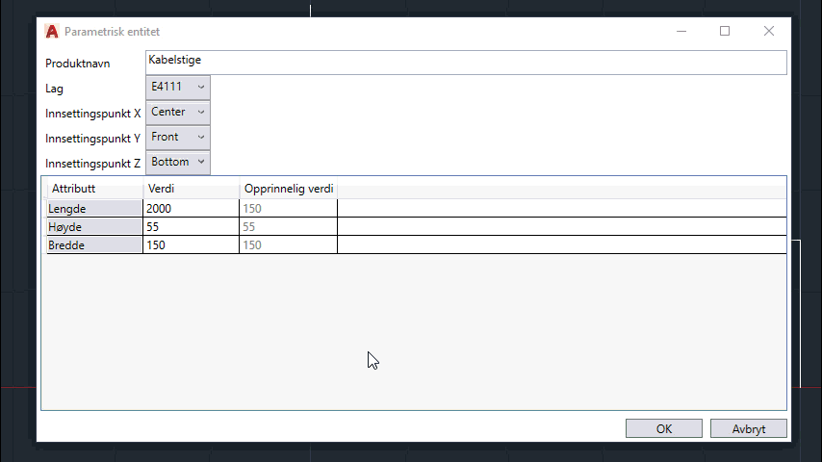Viewport: 822px width, 462px height.
Task: Open the Innsettingspunkt Y Front dropdown
Action: 178,137
